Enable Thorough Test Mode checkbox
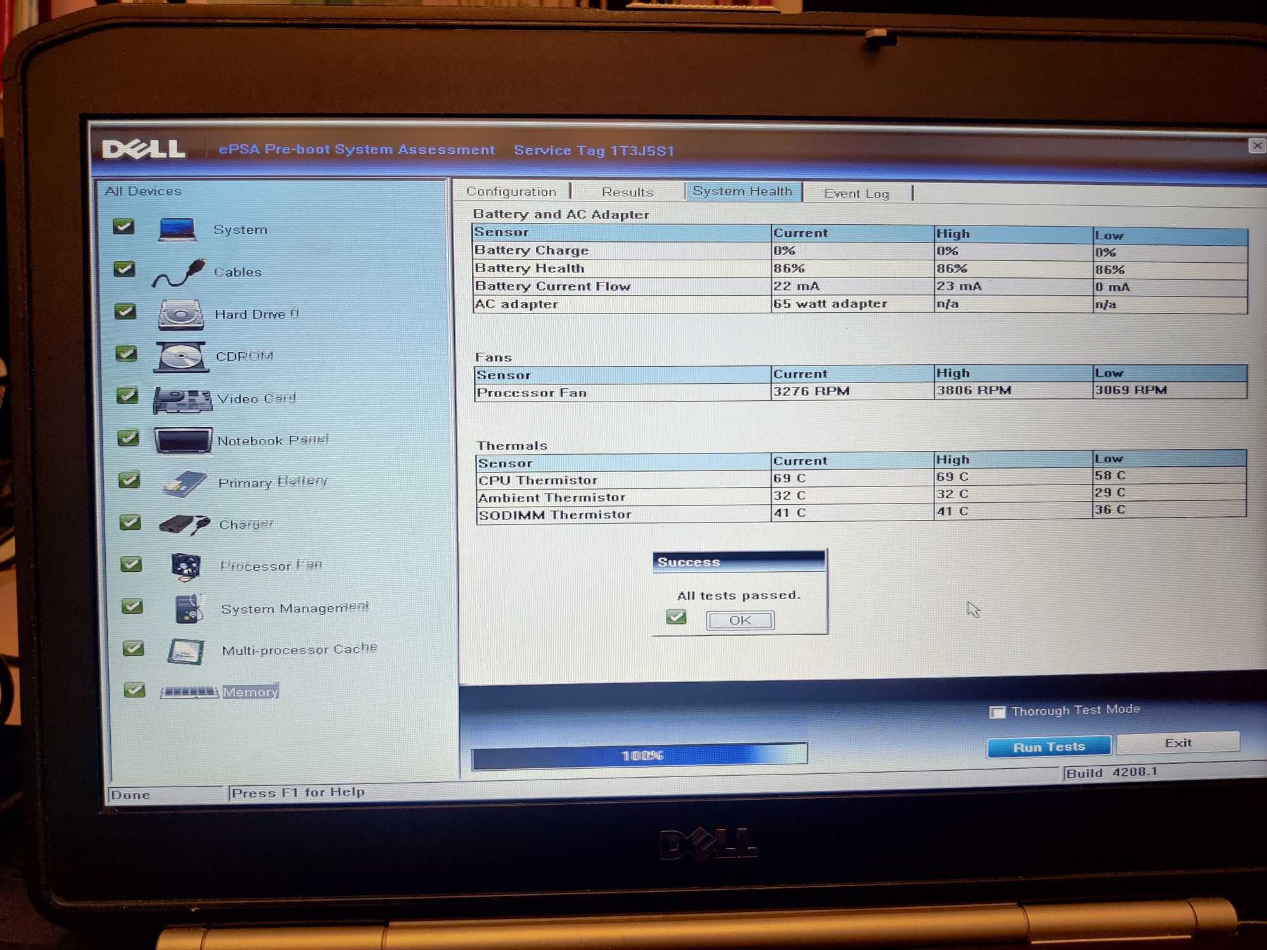 pos(997,712)
